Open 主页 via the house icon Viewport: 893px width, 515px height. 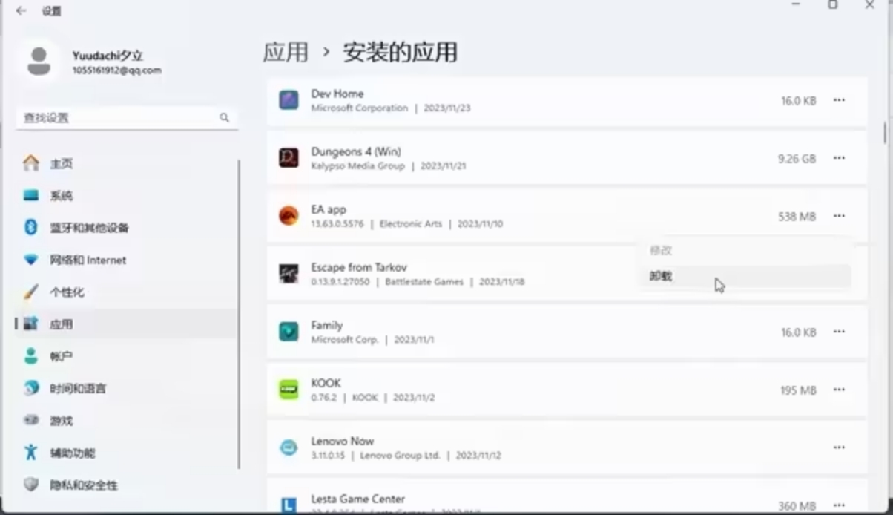click(30, 163)
